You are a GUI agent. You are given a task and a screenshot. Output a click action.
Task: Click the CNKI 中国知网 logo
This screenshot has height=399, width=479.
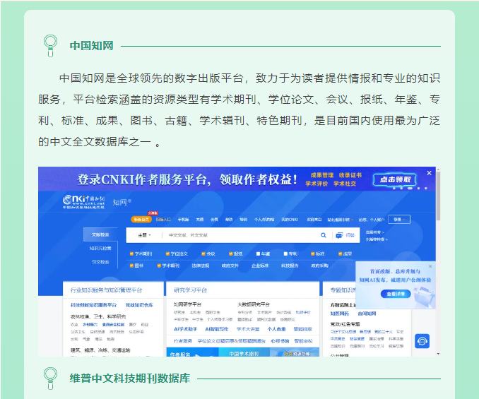pyautogui.click(x=83, y=202)
